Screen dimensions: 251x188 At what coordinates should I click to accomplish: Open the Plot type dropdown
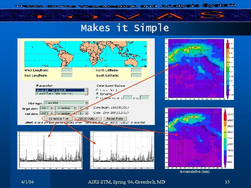coord(66,103)
